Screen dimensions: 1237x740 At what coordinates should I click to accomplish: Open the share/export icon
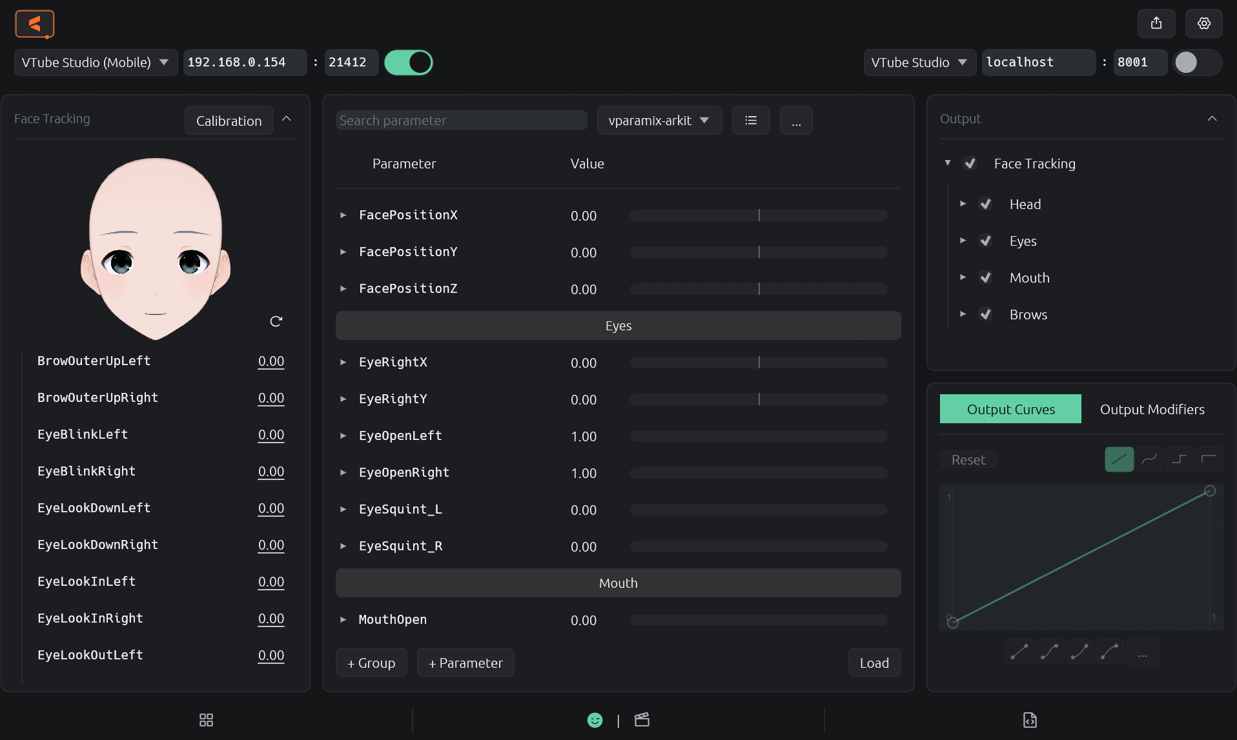[x=1156, y=24]
